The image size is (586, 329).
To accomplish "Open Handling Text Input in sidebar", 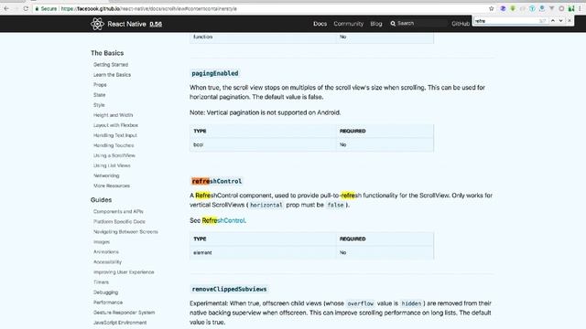I will point(115,135).
